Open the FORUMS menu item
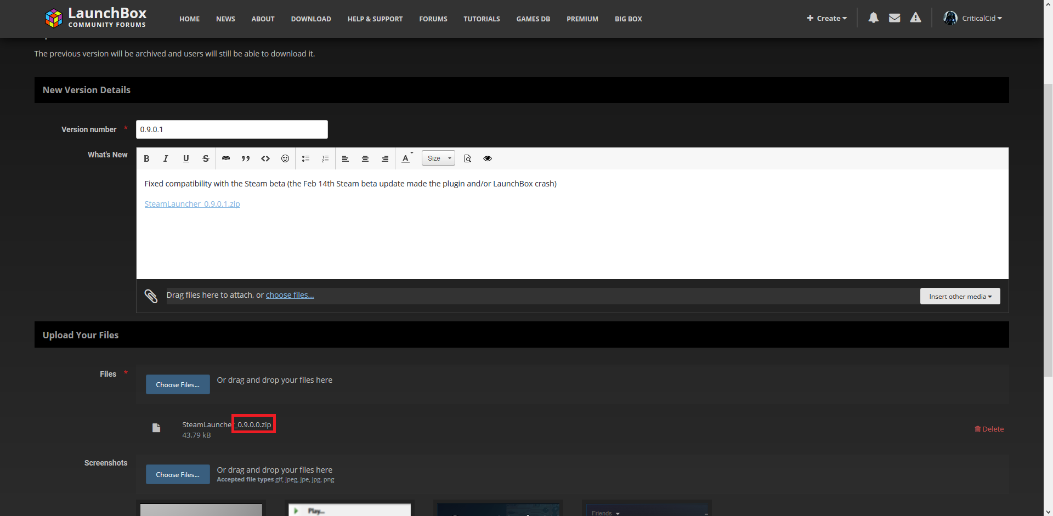The image size is (1053, 516). pos(433,19)
